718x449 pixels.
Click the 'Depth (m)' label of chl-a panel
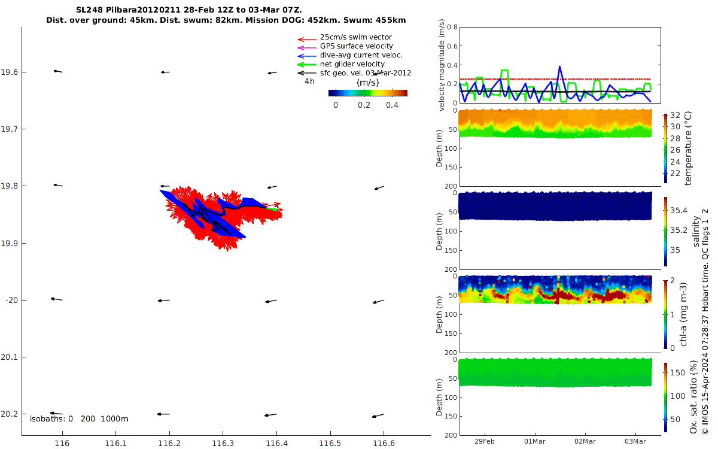(440, 314)
